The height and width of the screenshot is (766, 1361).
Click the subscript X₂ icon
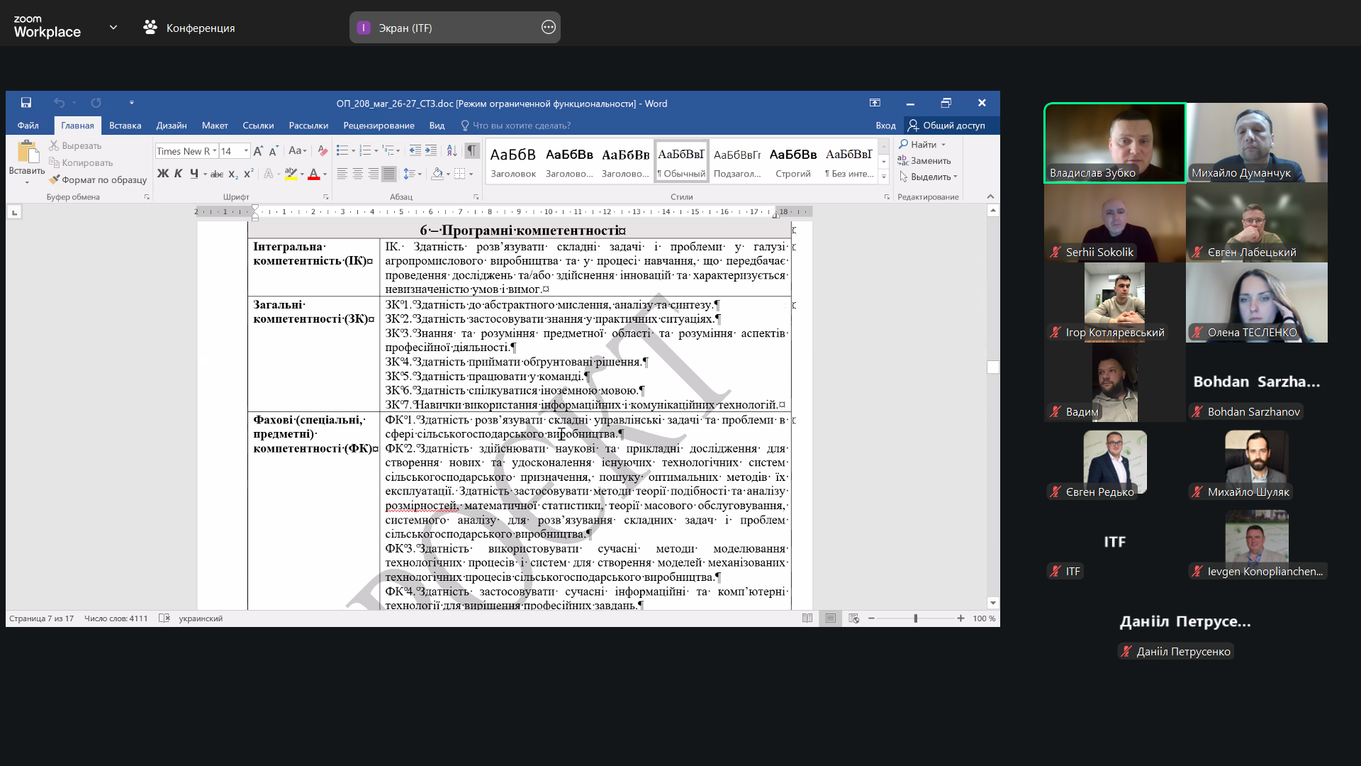click(233, 174)
